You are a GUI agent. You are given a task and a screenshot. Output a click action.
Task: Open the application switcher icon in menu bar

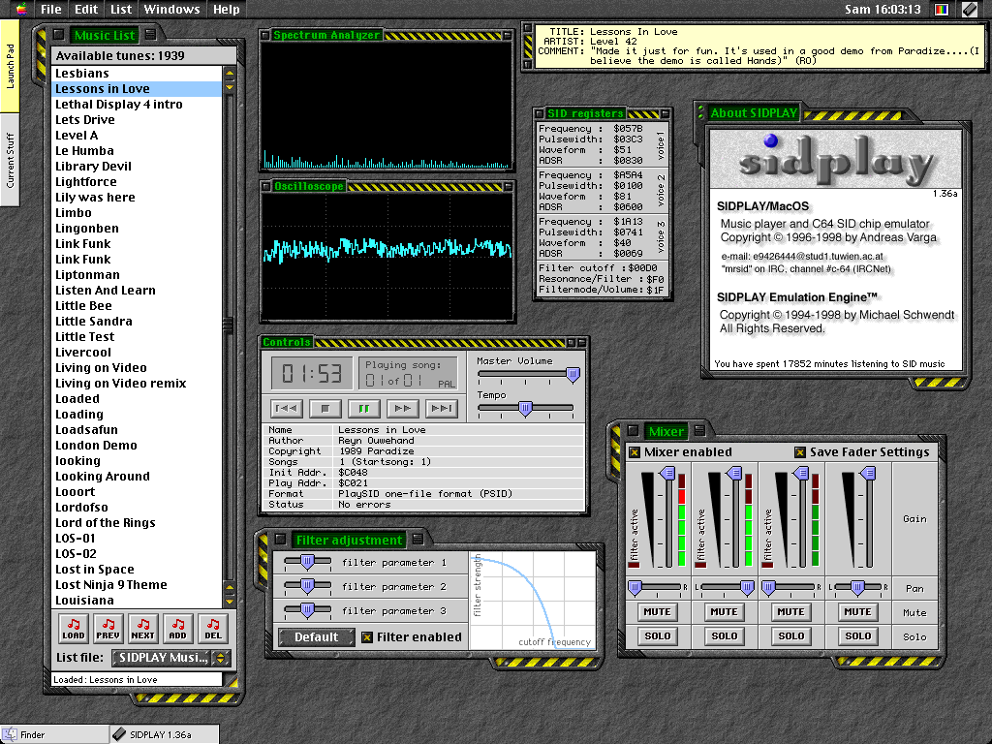click(970, 9)
